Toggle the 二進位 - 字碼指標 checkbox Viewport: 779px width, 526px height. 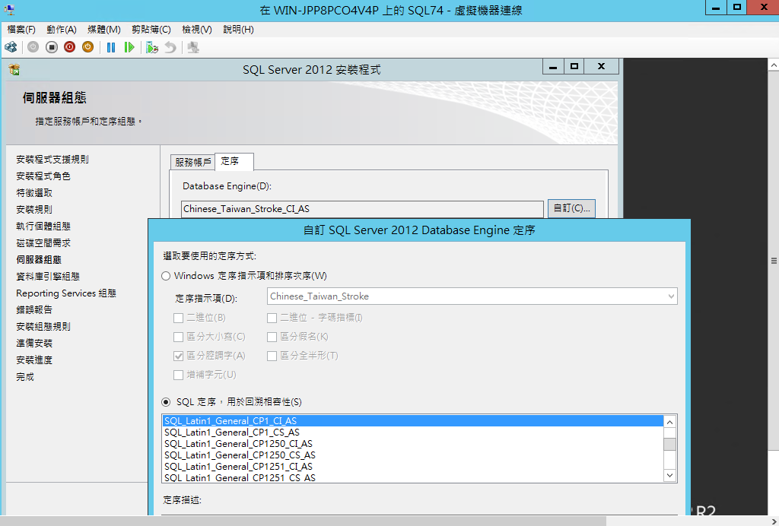tap(272, 318)
